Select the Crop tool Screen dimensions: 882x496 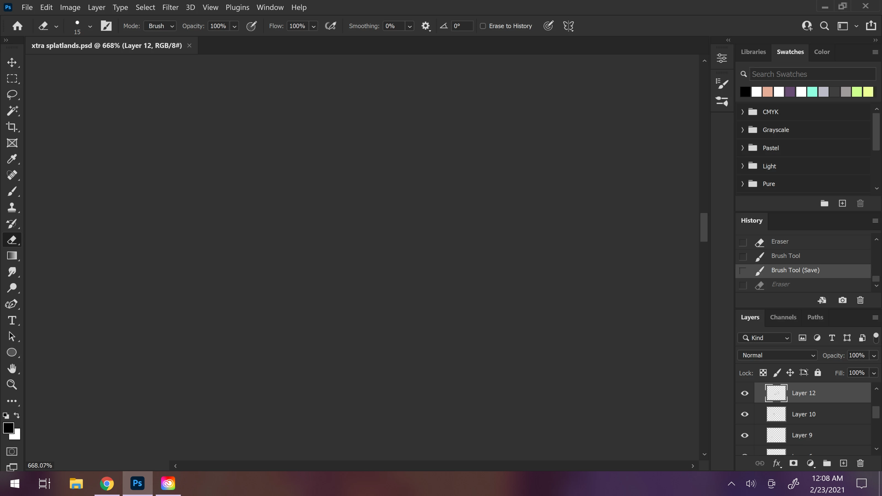point(12,127)
